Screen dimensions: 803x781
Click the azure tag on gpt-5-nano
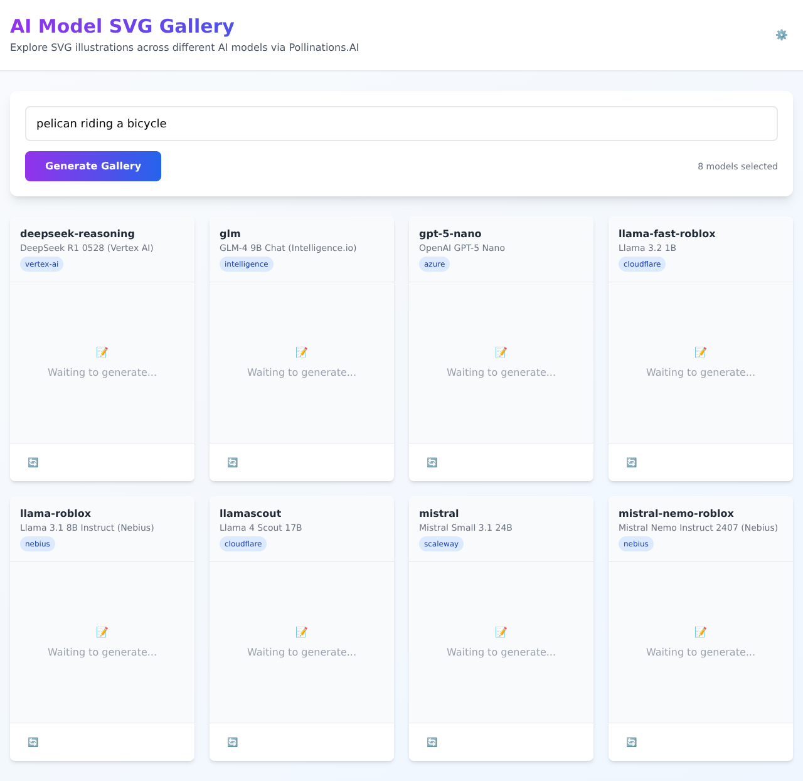[x=434, y=264]
